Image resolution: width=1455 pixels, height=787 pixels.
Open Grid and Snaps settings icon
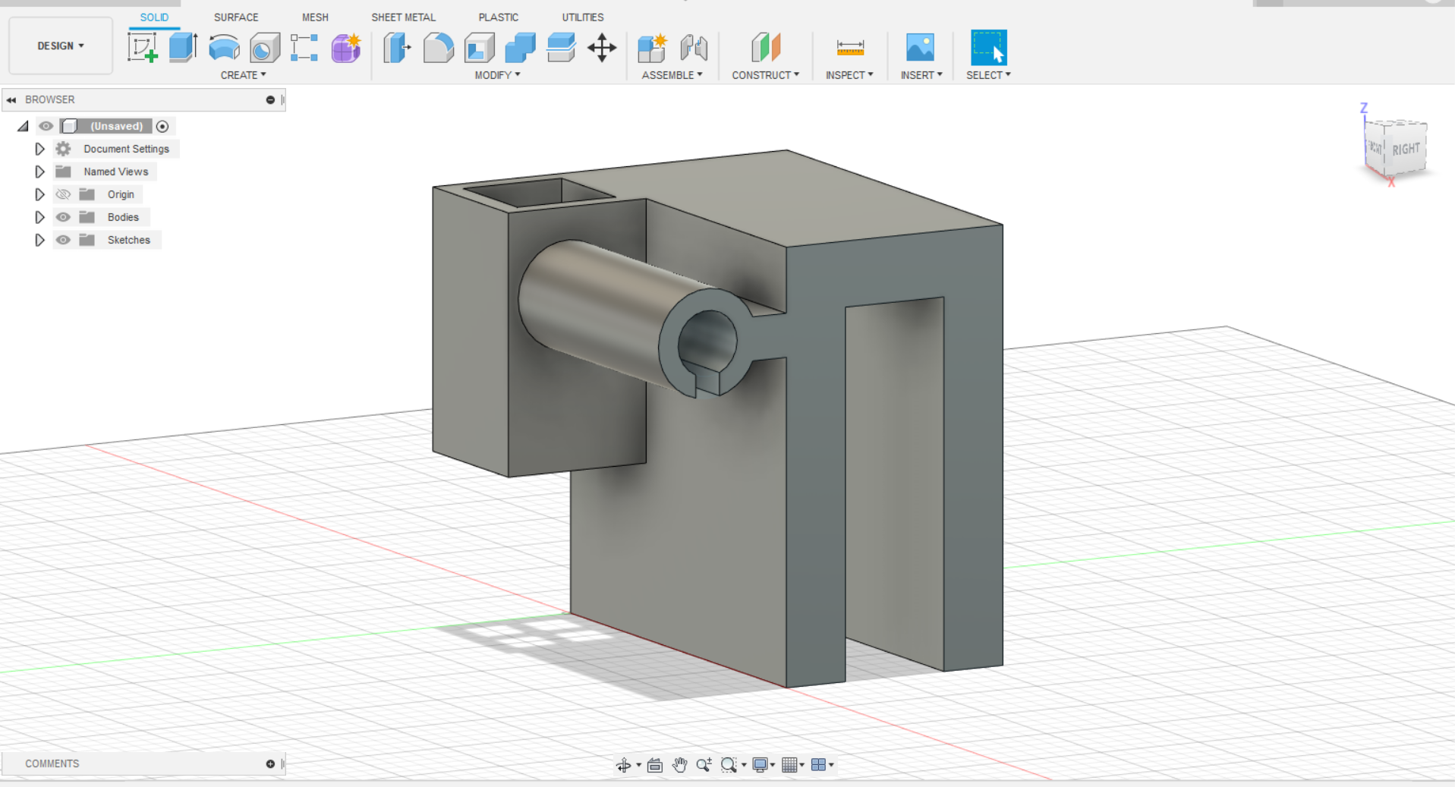pyautogui.click(x=789, y=765)
